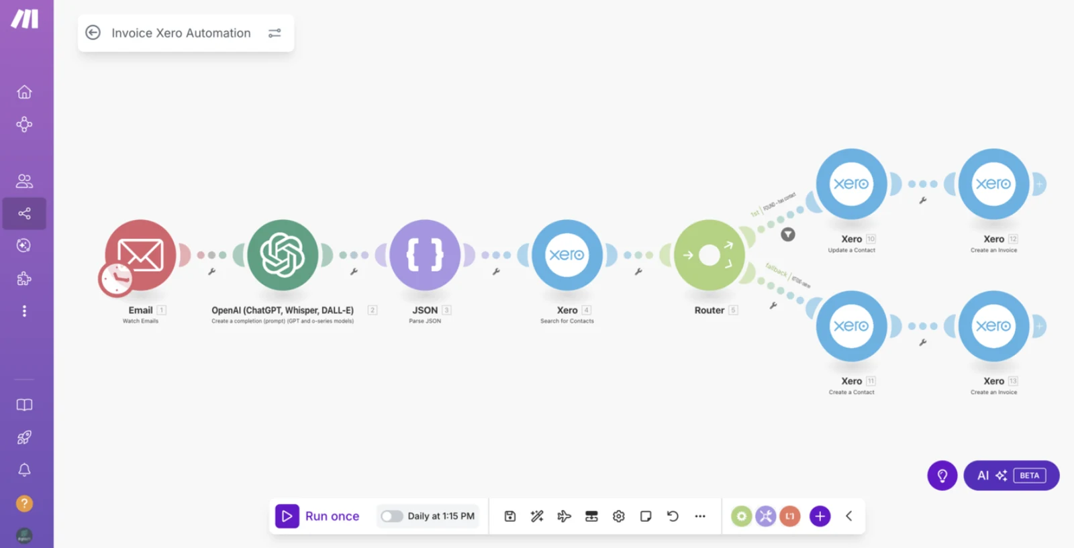
Task: Click wrench after Update a Contact module
Action: 923,201
